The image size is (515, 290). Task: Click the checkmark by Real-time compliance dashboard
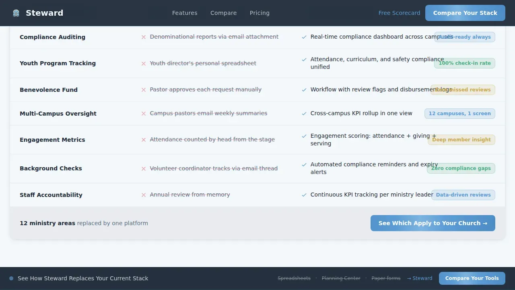coord(304,37)
